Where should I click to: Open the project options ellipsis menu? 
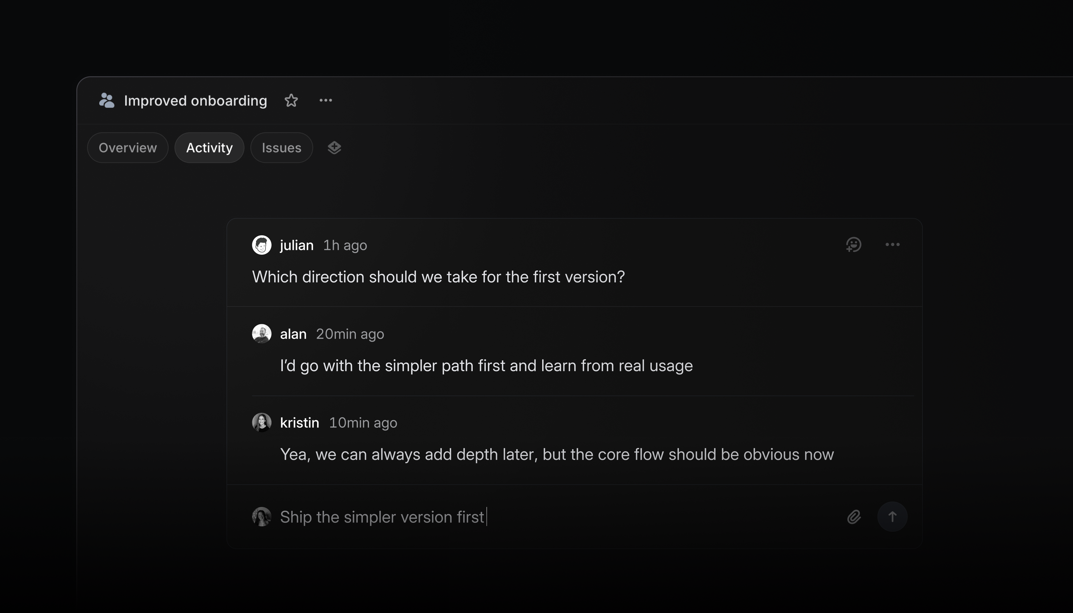pyautogui.click(x=325, y=100)
